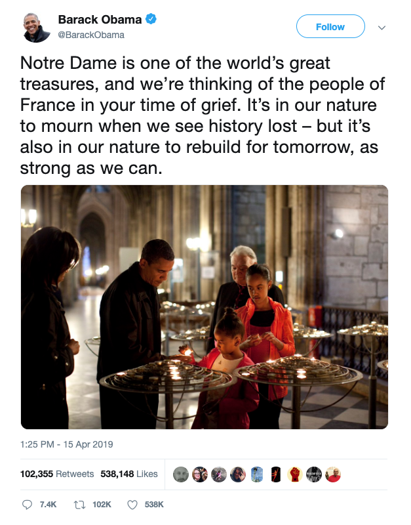The image size is (411, 525).
Task: Click the black liker avatar with red figure
Action: [x=275, y=474]
